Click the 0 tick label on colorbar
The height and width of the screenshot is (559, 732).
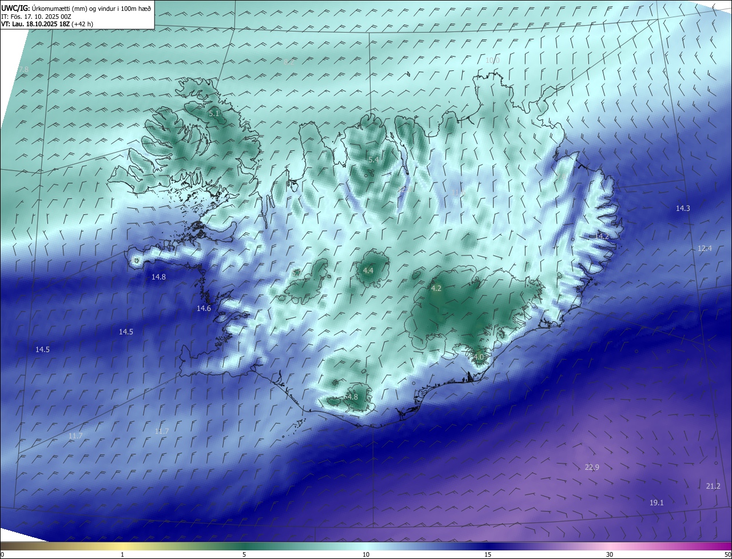2,554
